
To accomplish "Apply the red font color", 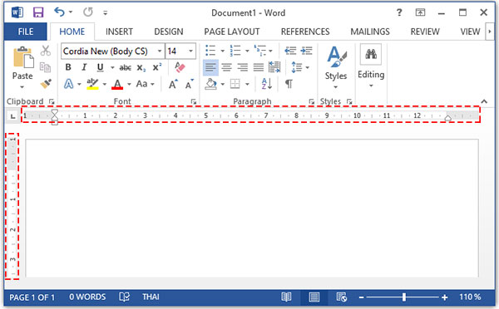I will coord(117,84).
